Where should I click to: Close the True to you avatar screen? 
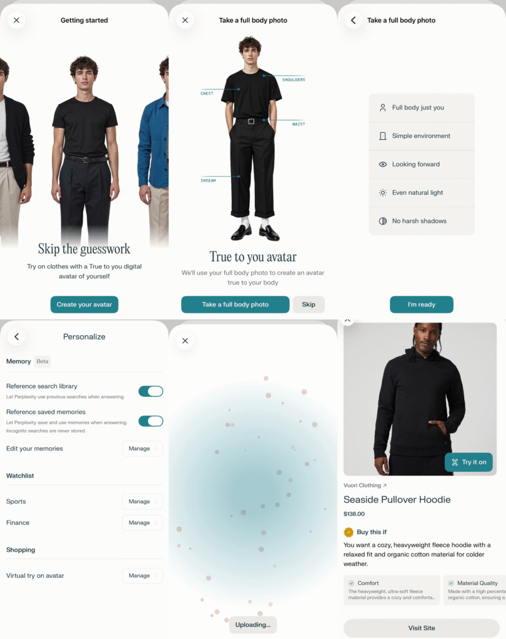point(185,20)
